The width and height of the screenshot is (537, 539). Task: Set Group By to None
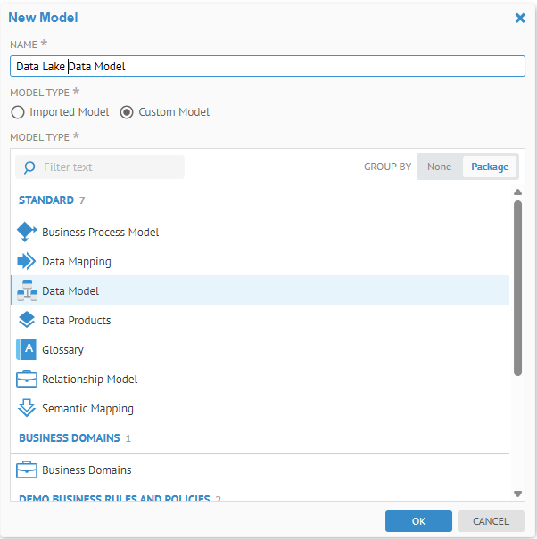(439, 167)
